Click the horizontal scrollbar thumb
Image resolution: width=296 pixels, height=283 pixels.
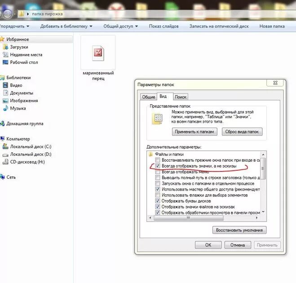pos(189,218)
